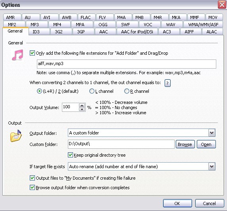Open the AAC for iPod/DSi tab
This screenshot has height=211, width=227.
(137, 32)
